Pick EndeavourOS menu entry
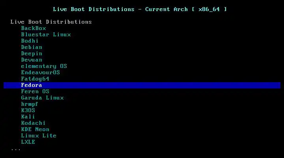 (40, 73)
